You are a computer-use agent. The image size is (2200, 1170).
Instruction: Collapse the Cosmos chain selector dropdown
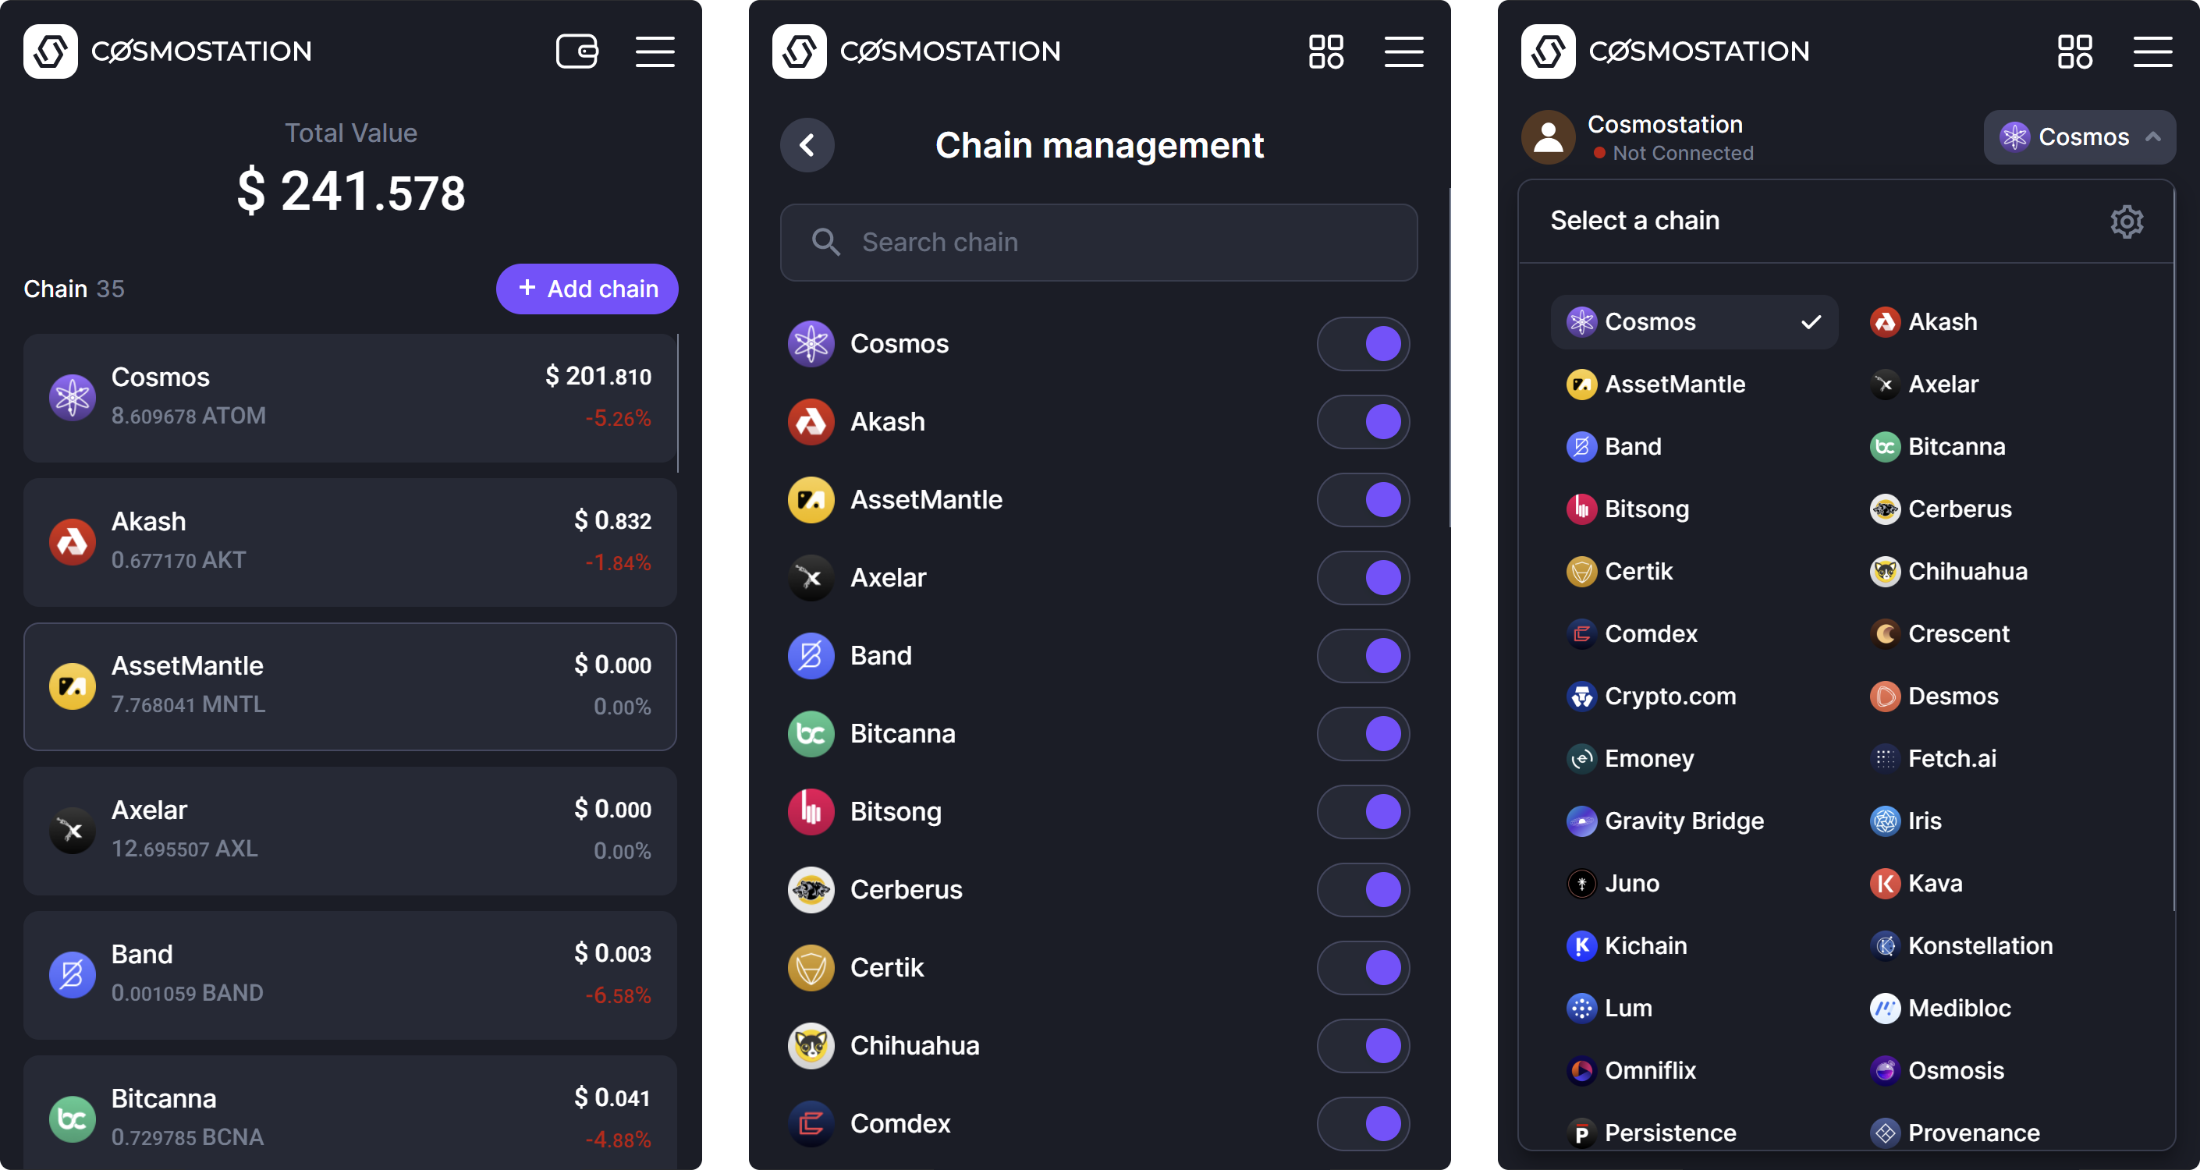coord(2080,137)
